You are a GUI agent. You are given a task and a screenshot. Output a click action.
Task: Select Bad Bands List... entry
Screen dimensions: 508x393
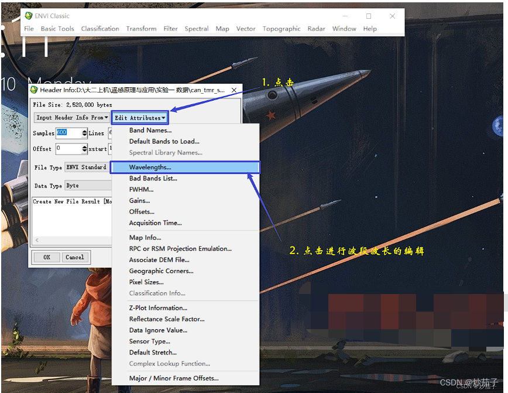pos(153,178)
